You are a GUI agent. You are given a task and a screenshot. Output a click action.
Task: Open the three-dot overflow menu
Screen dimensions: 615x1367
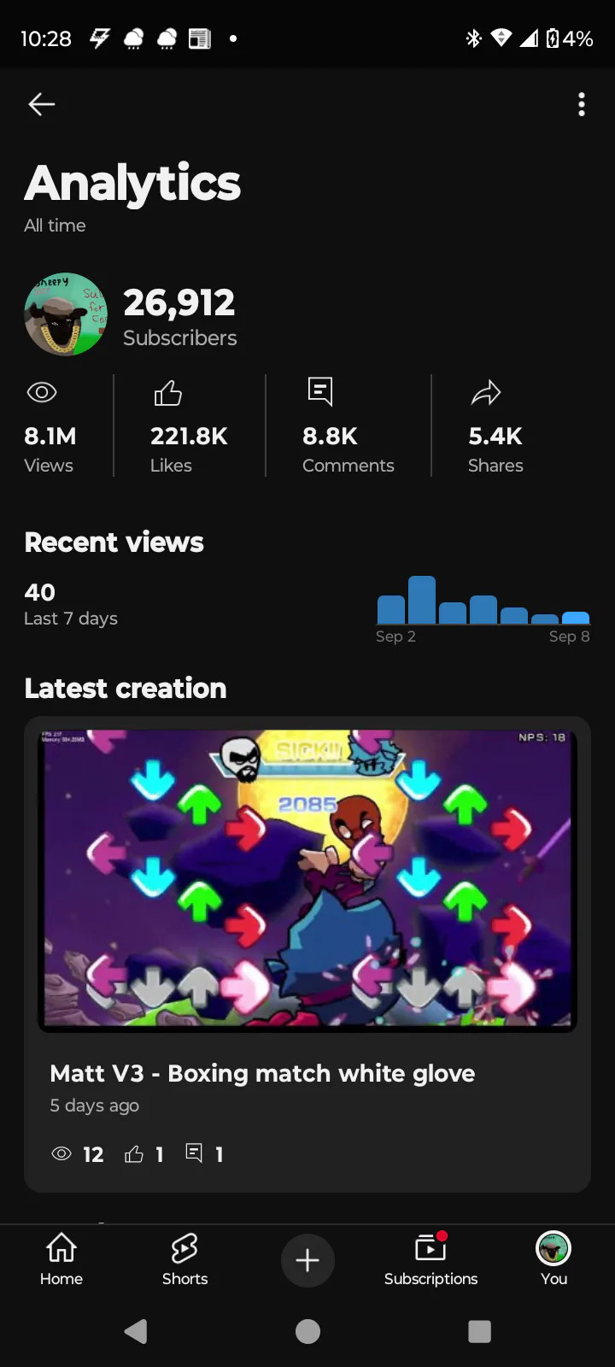click(x=582, y=104)
